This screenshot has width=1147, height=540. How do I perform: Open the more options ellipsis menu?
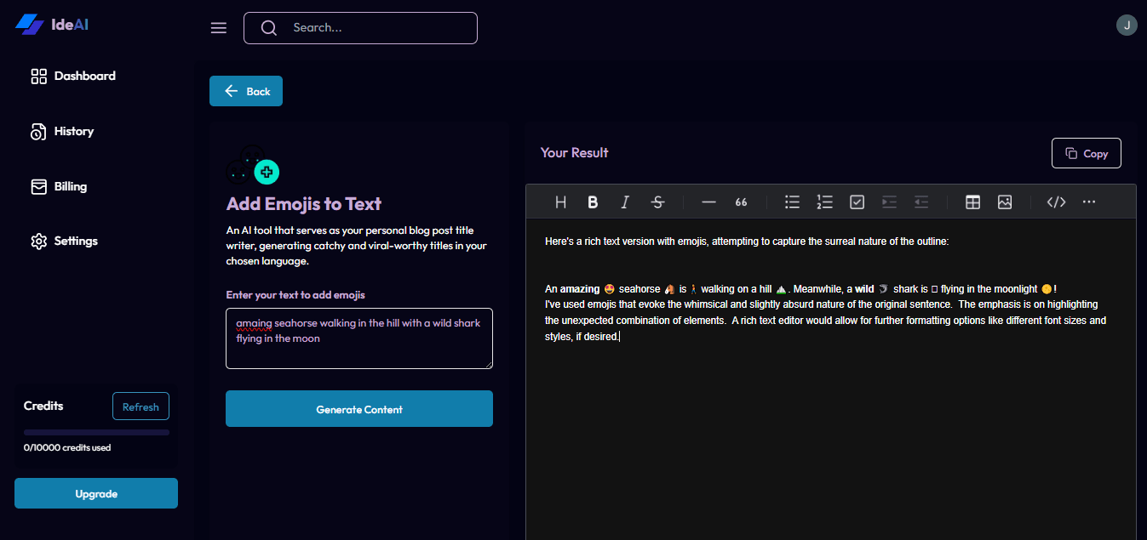(1088, 202)
